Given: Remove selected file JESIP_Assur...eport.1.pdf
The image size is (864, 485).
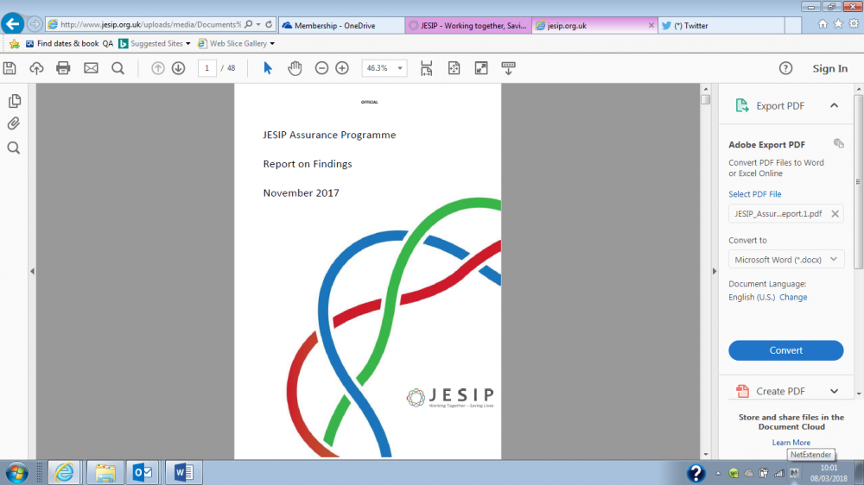Looking at the screenshot, I should pos(835,214).
